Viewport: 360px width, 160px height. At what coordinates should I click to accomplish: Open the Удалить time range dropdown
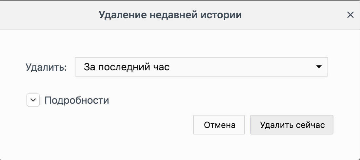(201, 67)
